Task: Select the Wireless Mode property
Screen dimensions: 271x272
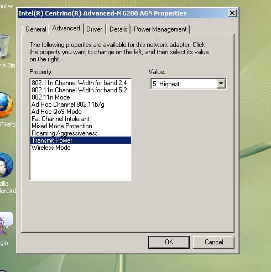Action: pyautogui.click(x=81, y=148)
